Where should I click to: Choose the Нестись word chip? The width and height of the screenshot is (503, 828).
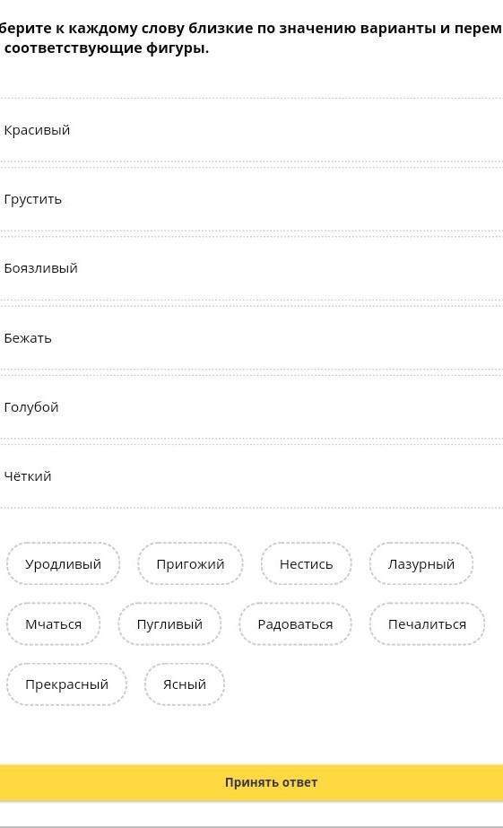click(x=306, y=563)
